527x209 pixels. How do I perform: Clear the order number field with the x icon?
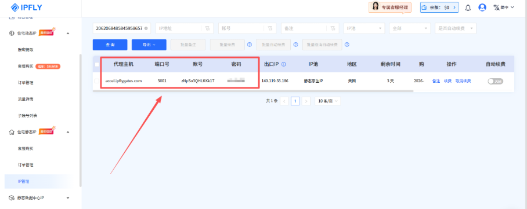pyautogui.click(x=146, y=28)
